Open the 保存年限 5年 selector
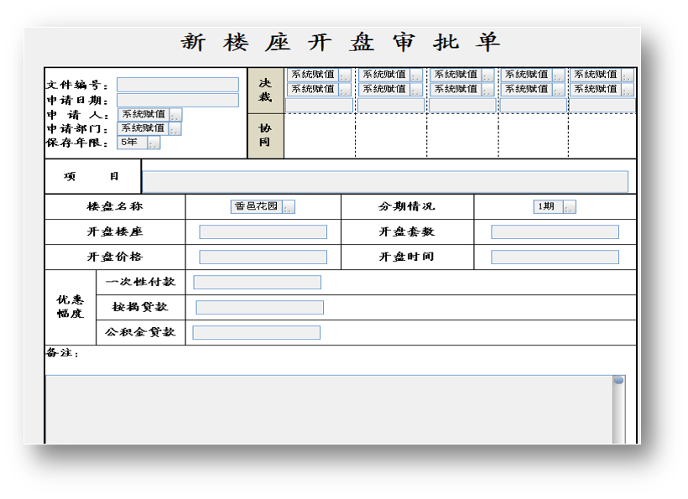This screenshot has width=688, height=499. [x=152, y=143]
